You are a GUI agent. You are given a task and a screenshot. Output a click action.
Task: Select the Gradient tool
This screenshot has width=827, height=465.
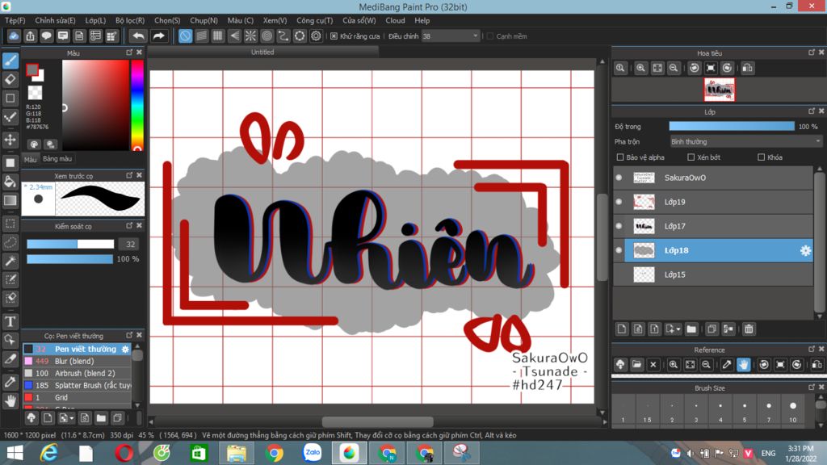click(10, 200)
